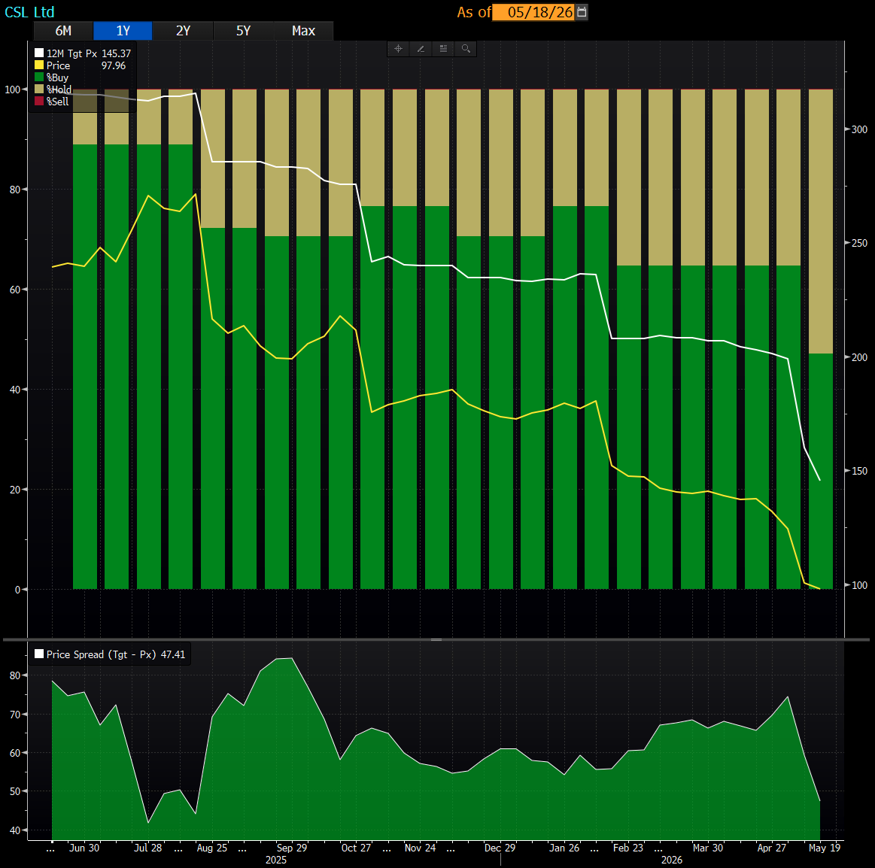Click the red %Sell legend swatch
Viewport: 875px width, 868px height.
tap(39, 101)
